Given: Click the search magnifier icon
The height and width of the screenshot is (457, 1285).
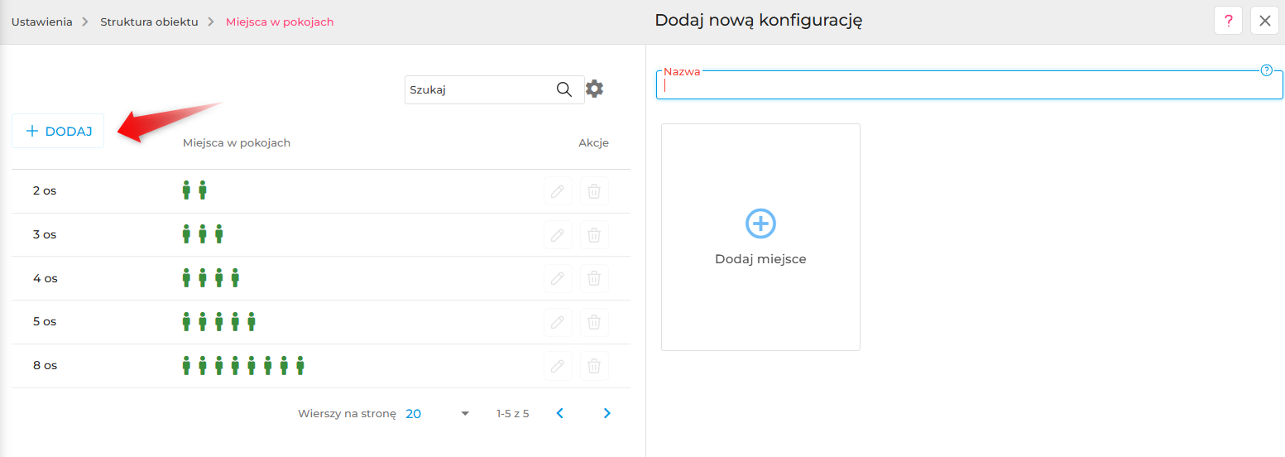Looking at the screenshot, I should (564, 89).
